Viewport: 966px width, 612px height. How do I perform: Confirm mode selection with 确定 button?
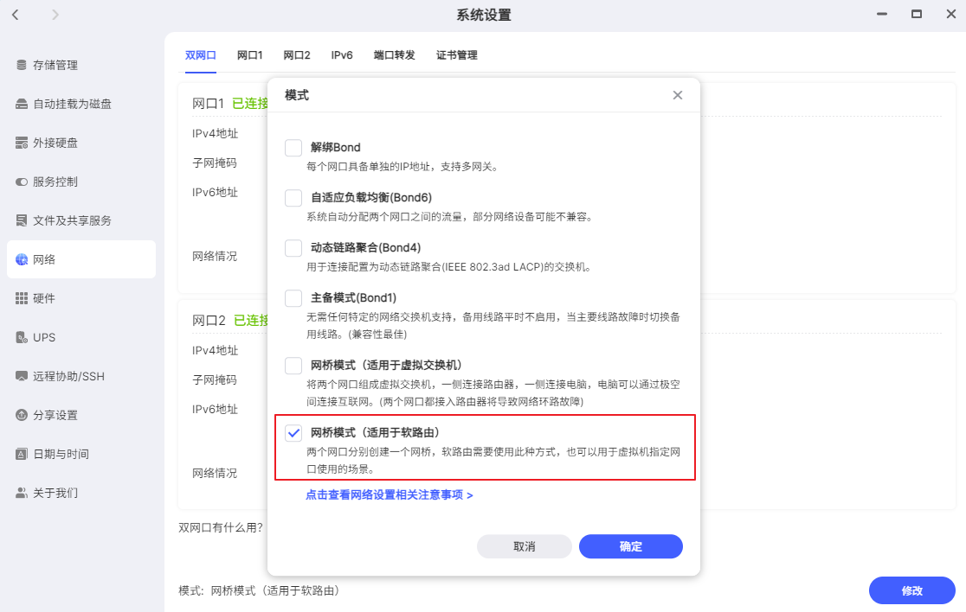tap(630, 546)
